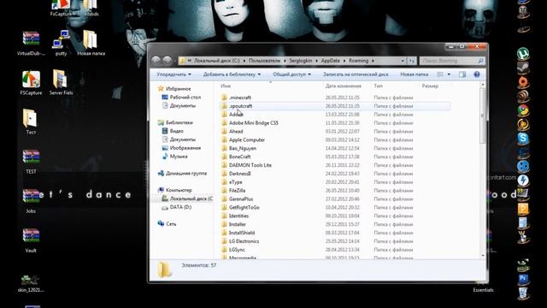547x308 pixels.
Task: Select Сеть in the navigation pane
Action: point(168,224)
